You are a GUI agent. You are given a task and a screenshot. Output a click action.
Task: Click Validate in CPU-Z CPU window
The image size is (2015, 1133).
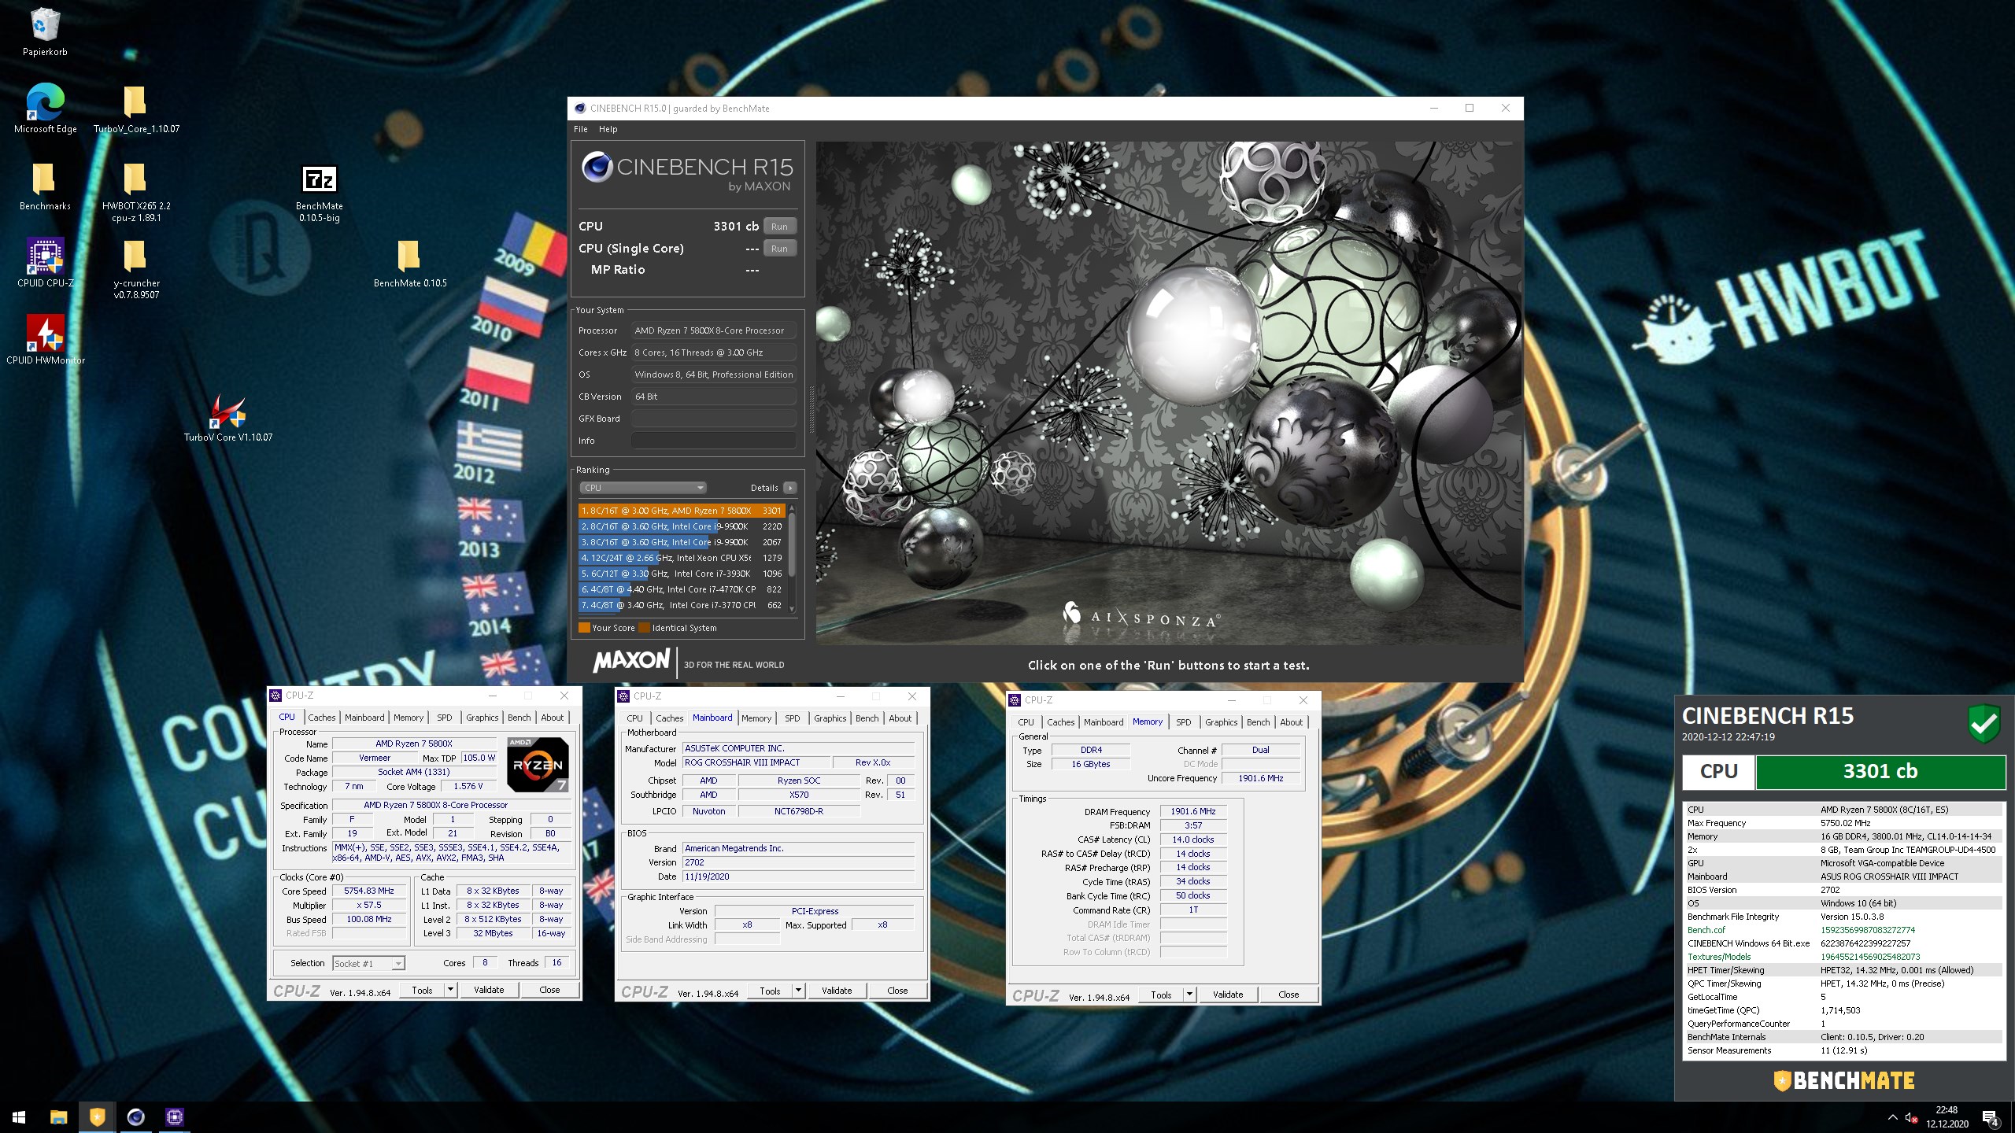(489, 990)
